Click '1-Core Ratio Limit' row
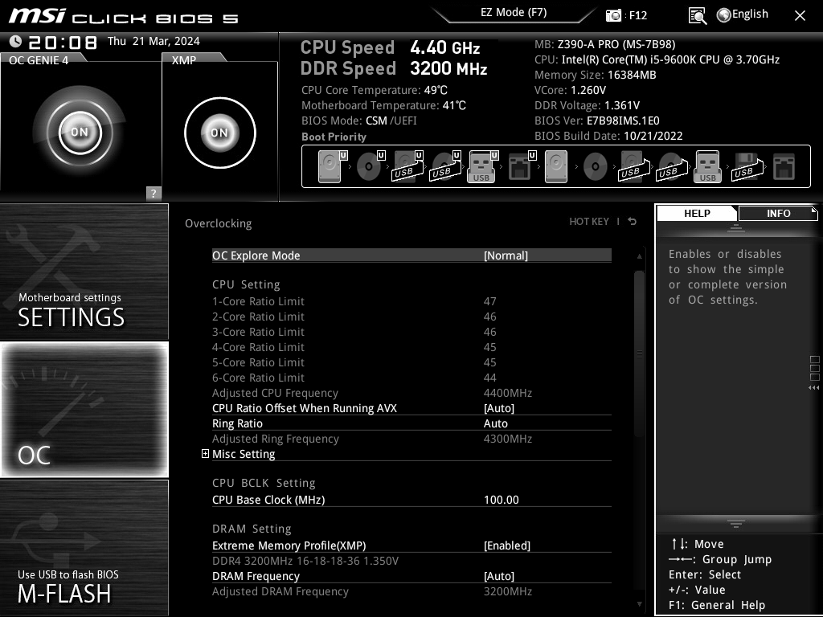The height and width of the screenshot is (617, 823). 411,301
